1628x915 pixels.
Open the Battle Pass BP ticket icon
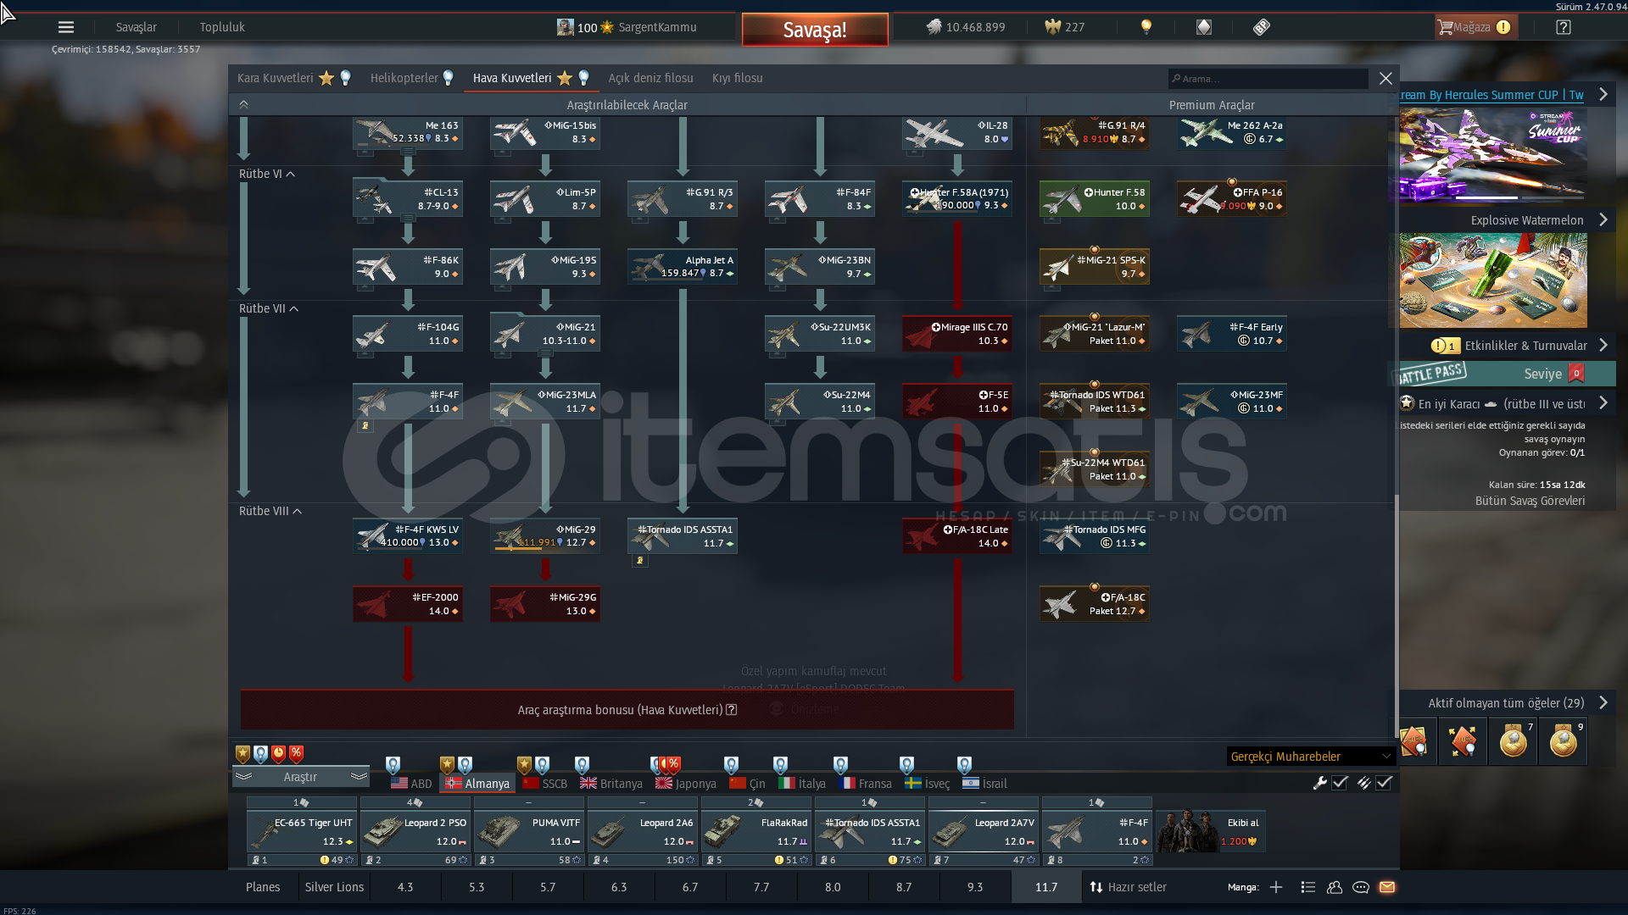pos(1262,27)
